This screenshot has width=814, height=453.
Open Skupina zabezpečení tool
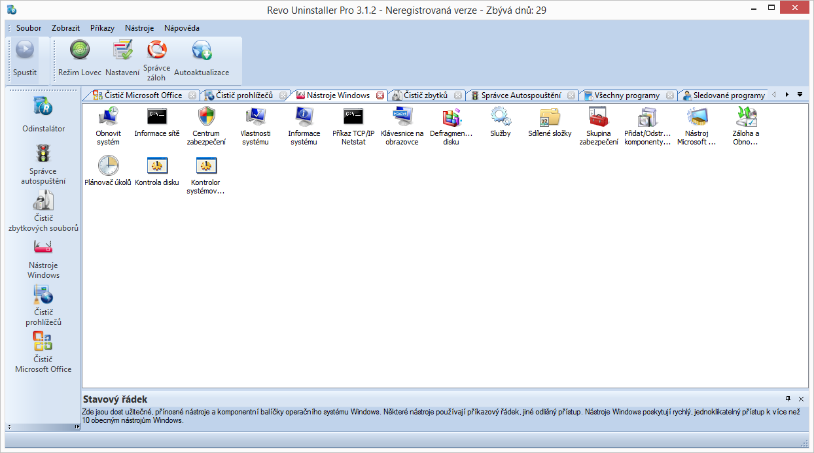tap(599, 126)
